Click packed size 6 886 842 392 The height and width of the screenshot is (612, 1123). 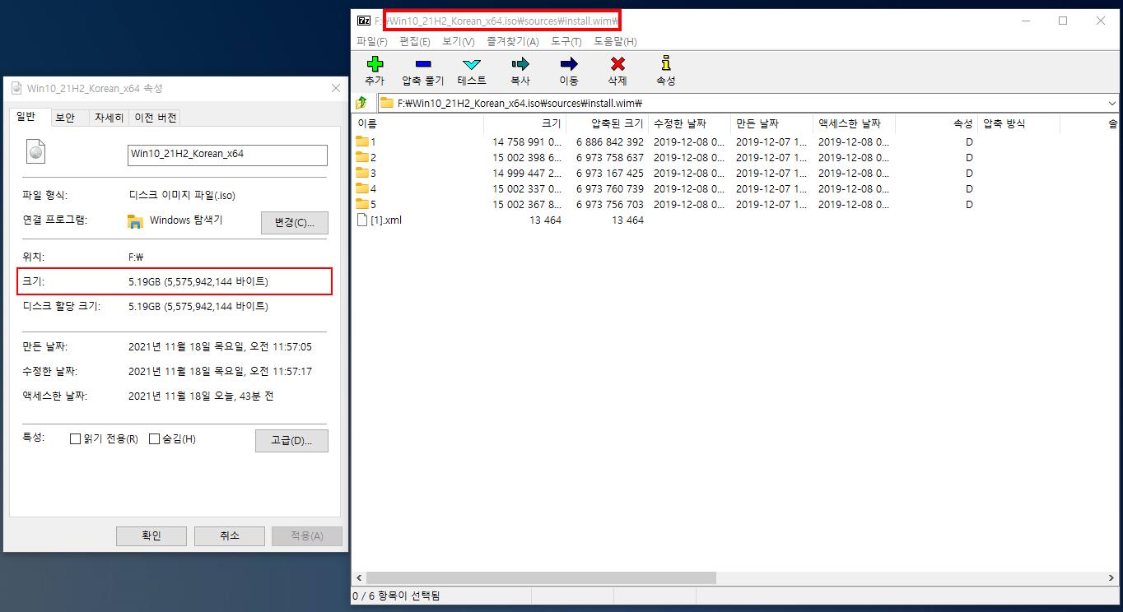610,141
